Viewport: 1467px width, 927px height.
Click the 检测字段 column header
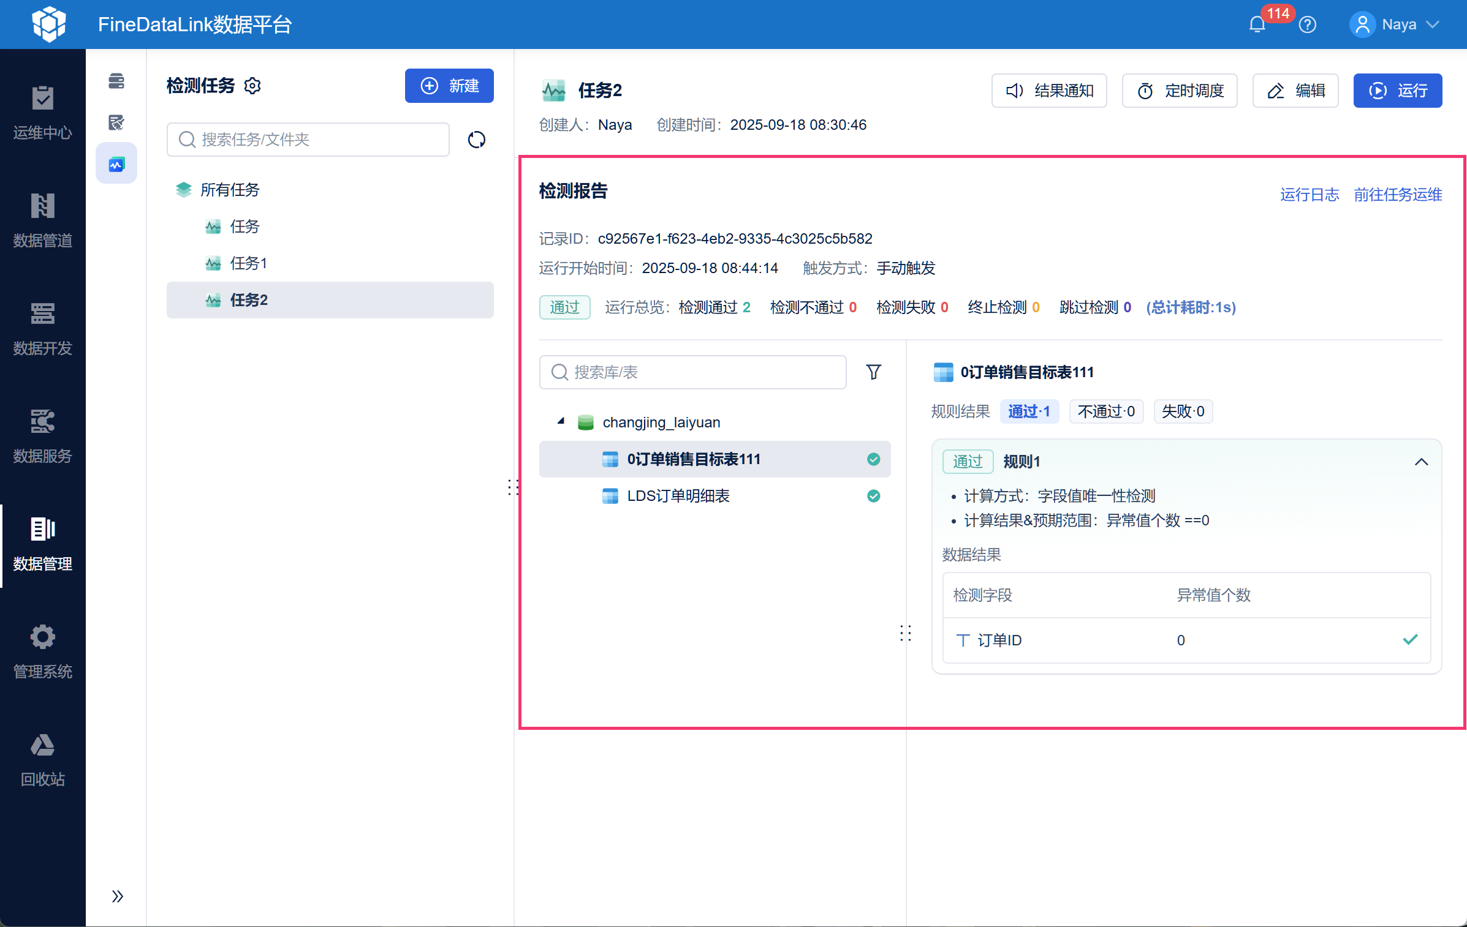(x=983, y=595)
